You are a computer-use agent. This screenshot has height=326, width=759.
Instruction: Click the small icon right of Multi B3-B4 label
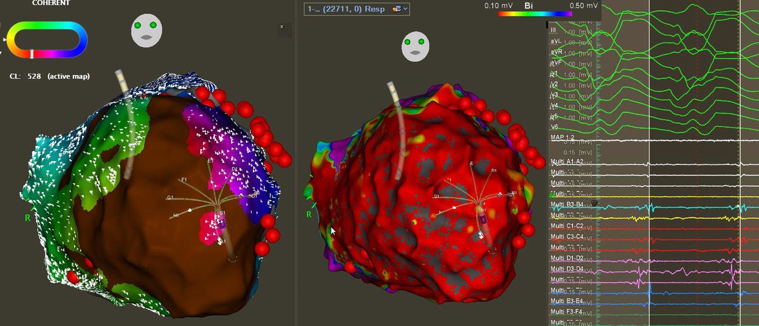coord(595,203)
